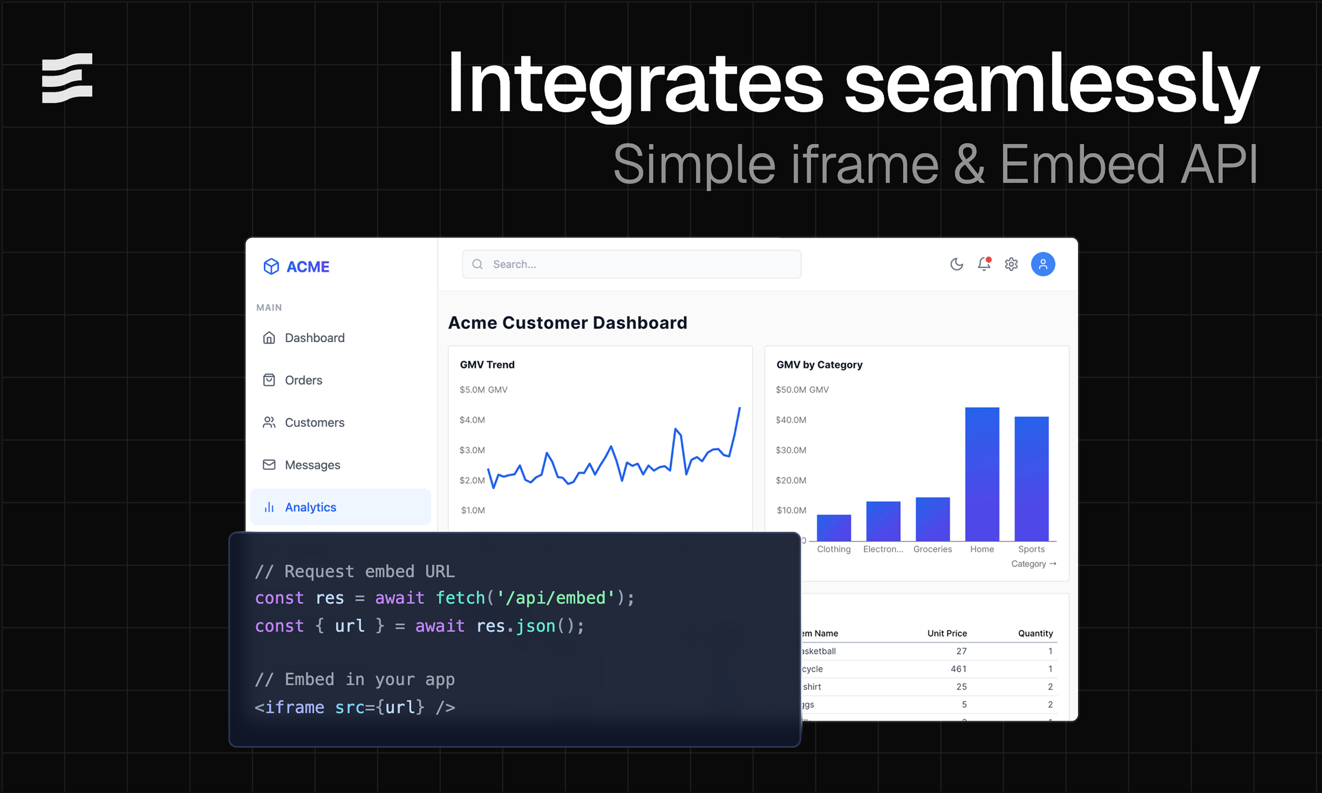Image resolution: width=1322 pixels, height=793 pixels.
Task: Click the Orders shopping bag icon
Action: pyautogui.click(x=269, y=380)
